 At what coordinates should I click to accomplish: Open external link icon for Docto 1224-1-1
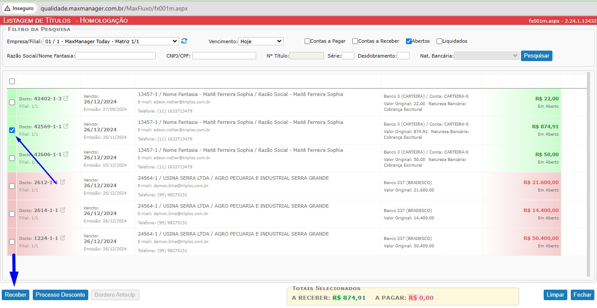(x=62, y=238)
